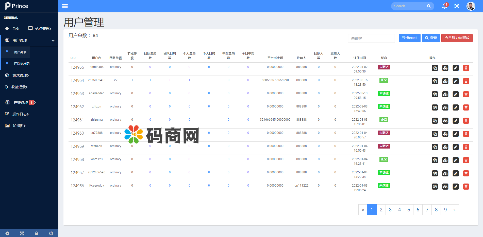Click the pencil edit icon for zhizun
This screenshot has height=237, width=483.
456,107
